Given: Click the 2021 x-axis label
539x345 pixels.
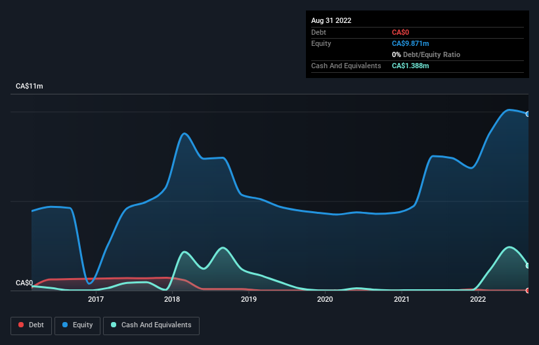Looking at the screenshot, I should [402, 299].
